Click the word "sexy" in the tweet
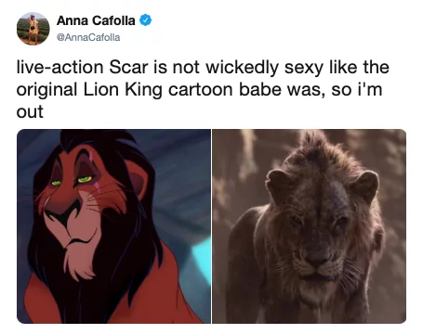423x334 pixels. pyautogui.click(x=304, y=69)
